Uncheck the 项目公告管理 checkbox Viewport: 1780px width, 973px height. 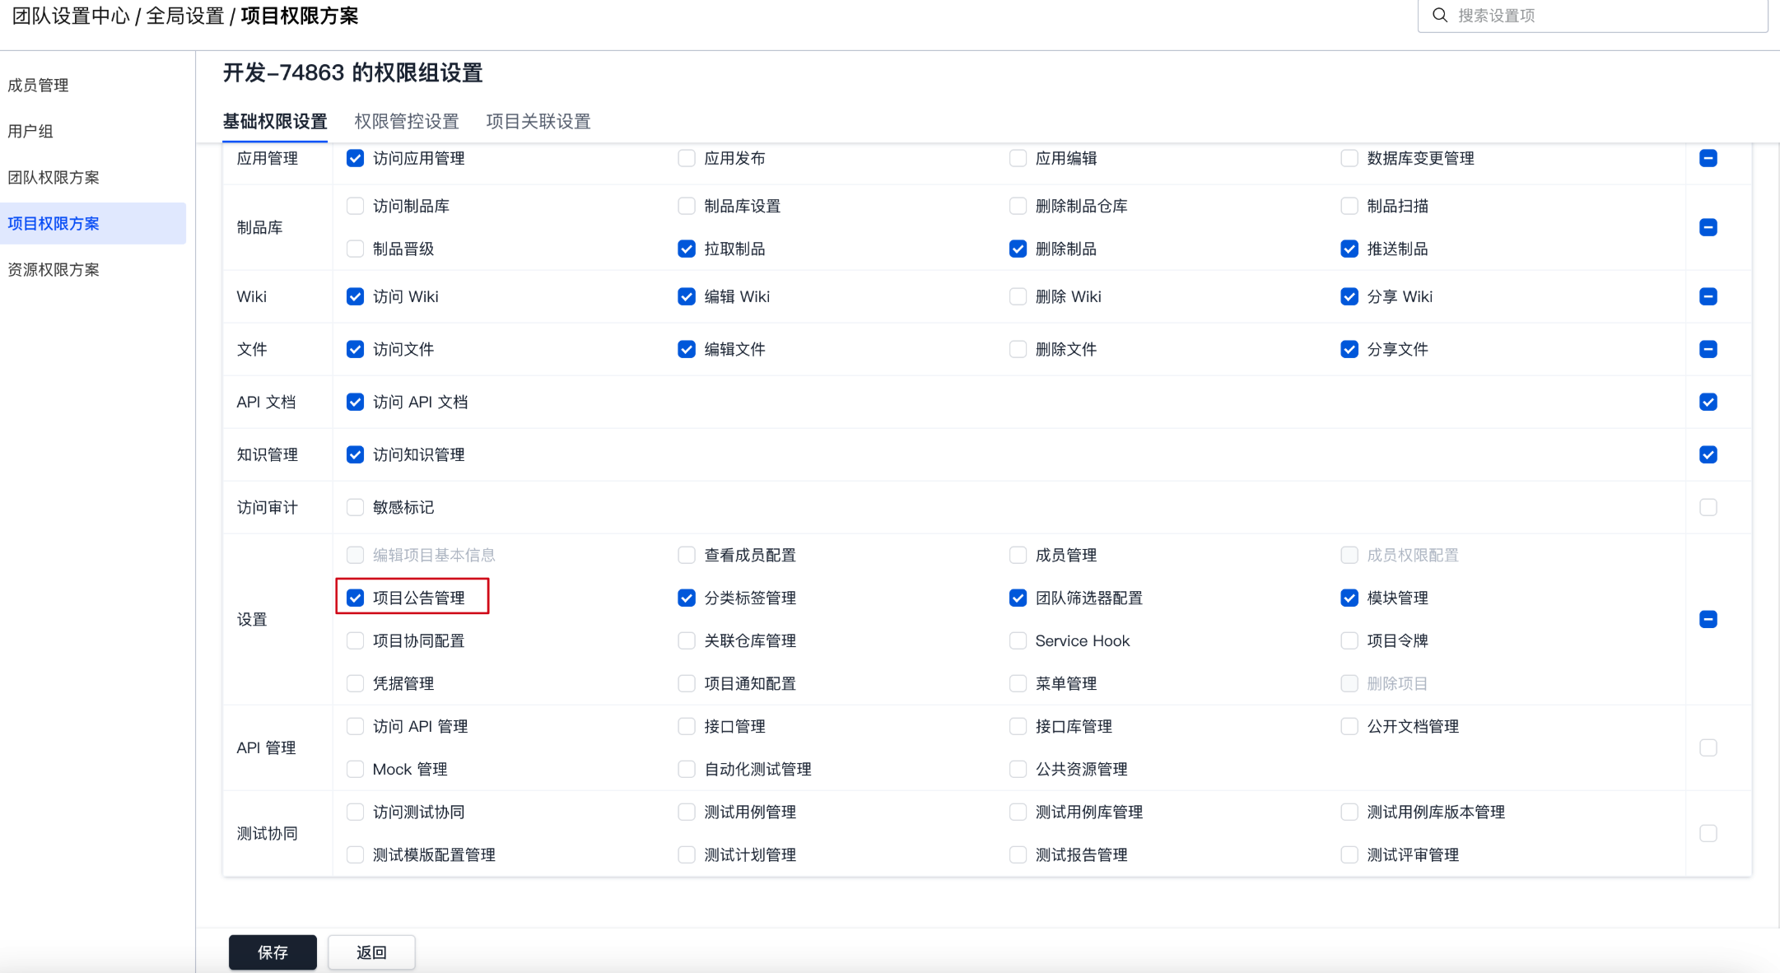pyautogui.click(x=355, y=598)
